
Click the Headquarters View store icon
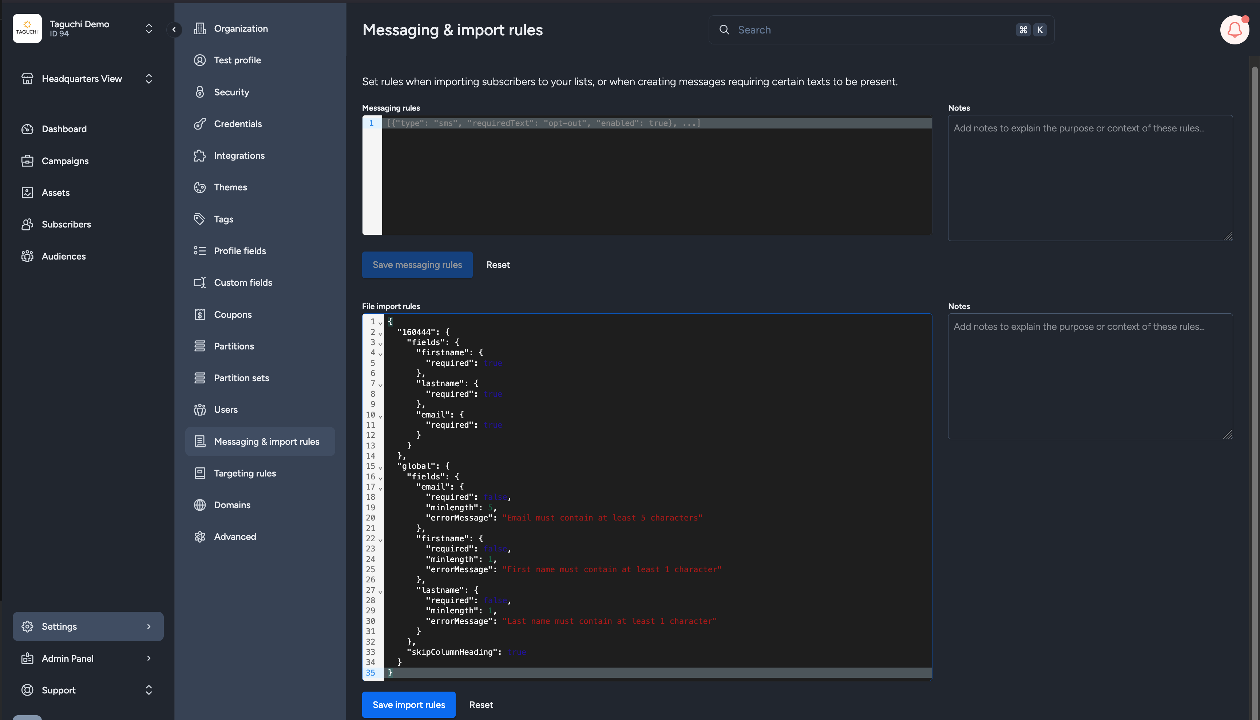[27, 79]
